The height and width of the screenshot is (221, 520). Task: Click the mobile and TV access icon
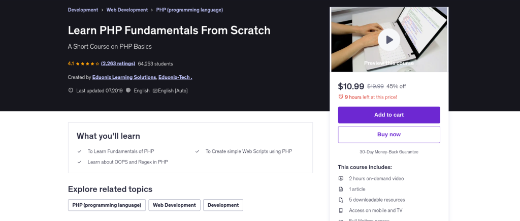point(341,210)
